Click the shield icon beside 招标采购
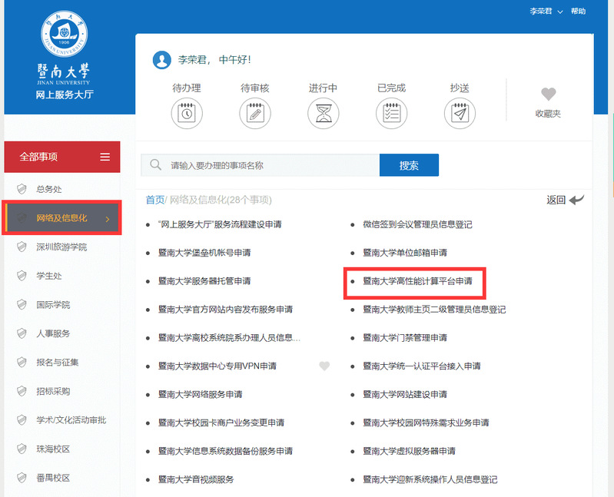 tap(22, 391)
